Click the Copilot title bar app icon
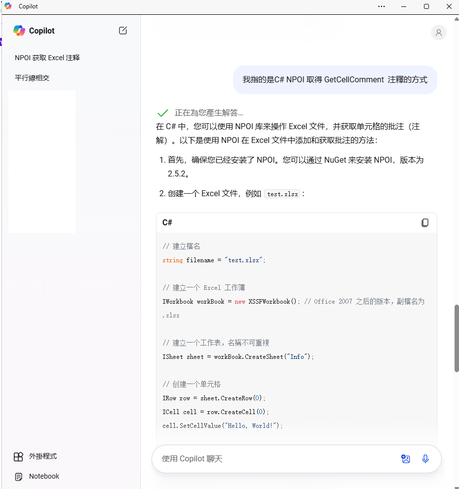 tap(8, 6)
